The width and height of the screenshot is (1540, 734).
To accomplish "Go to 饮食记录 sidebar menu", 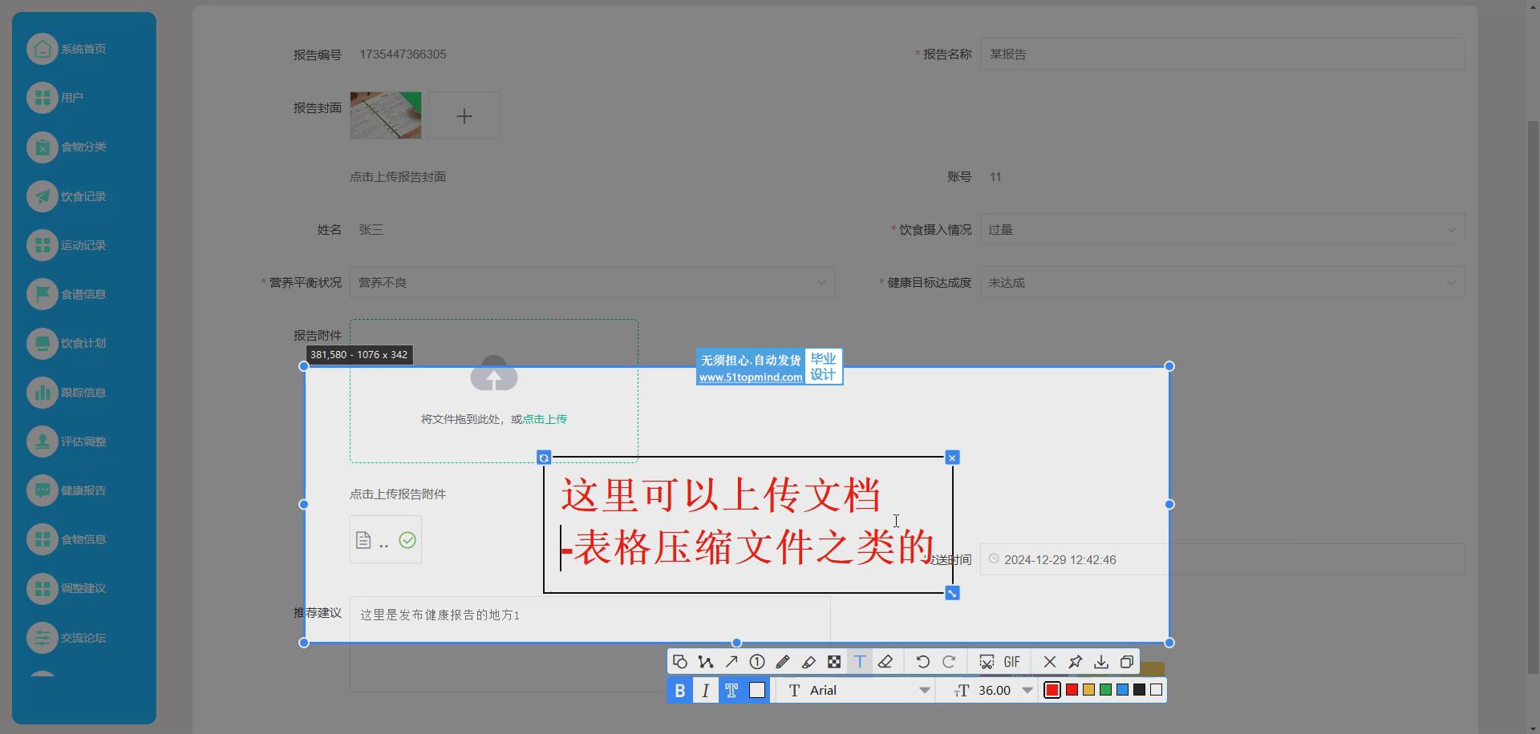I will click(83, 196).
